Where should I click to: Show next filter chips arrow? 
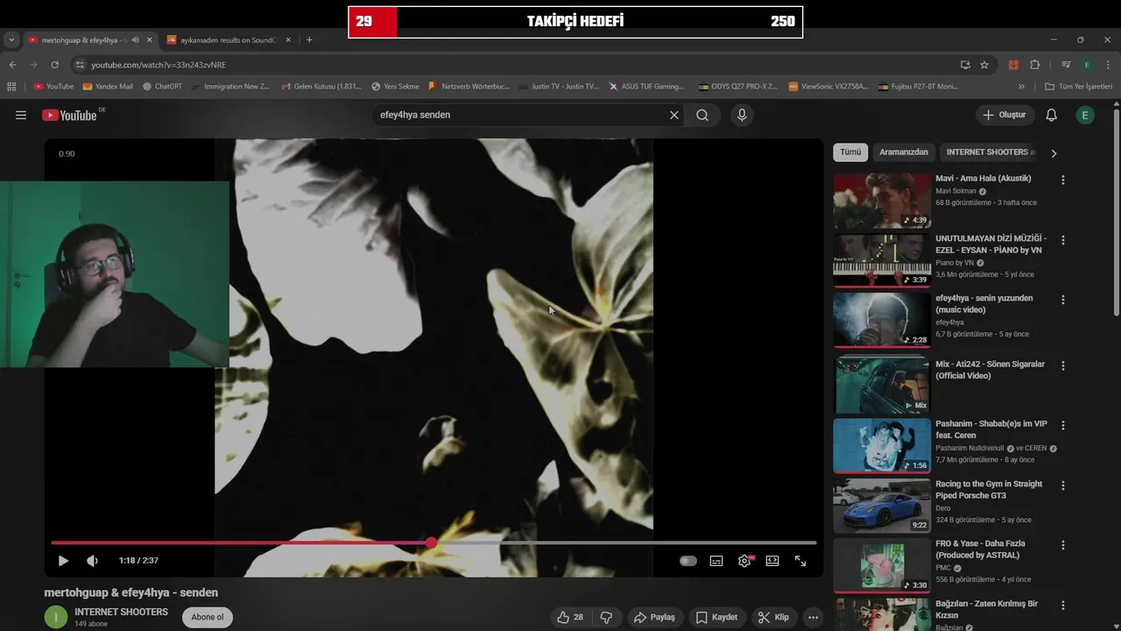click(x=1054, y=153)
